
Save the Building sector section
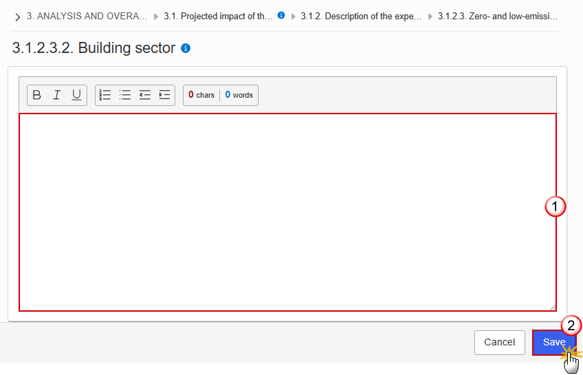(553, 342)
